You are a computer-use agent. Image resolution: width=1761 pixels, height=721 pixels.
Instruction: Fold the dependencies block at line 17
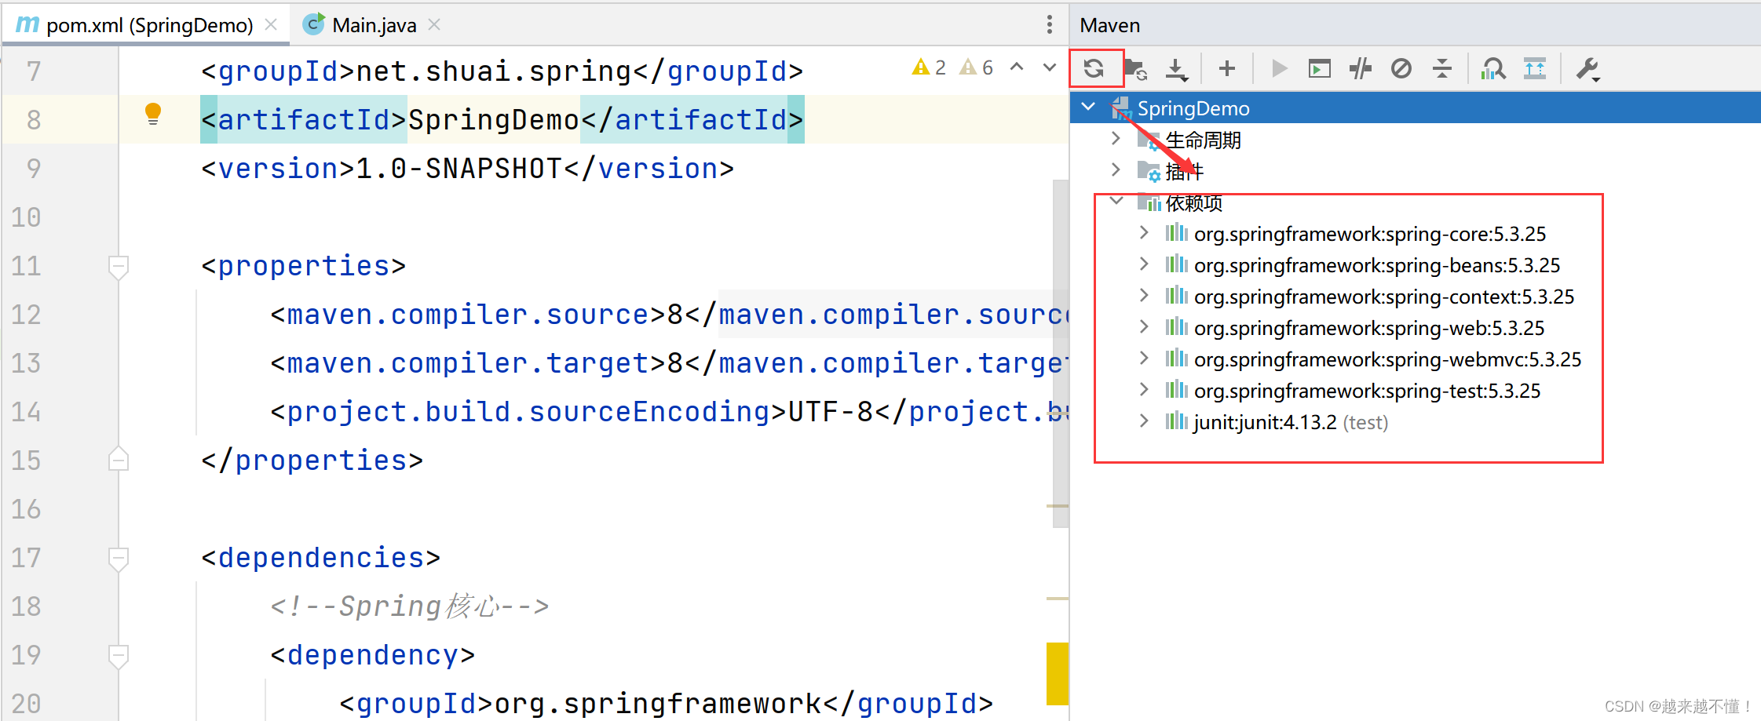click(119, 559)
